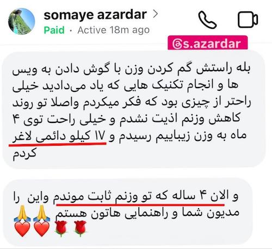
Task: Start a video call with the camera icon
Action: click(248, 20)
